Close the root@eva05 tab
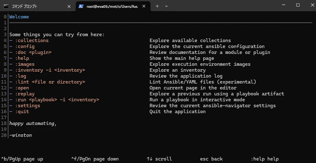The height and width of the screenshot is (163, 316). click(144, 6)
